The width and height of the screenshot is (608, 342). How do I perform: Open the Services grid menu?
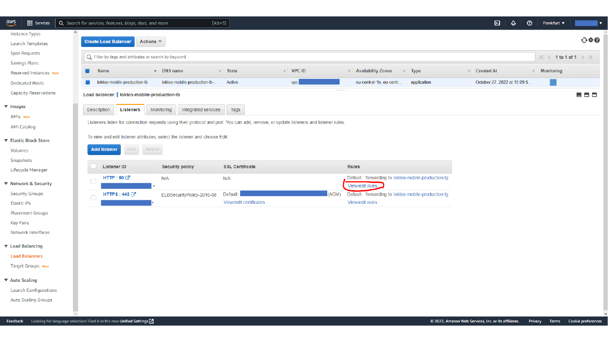pos(38,23)
